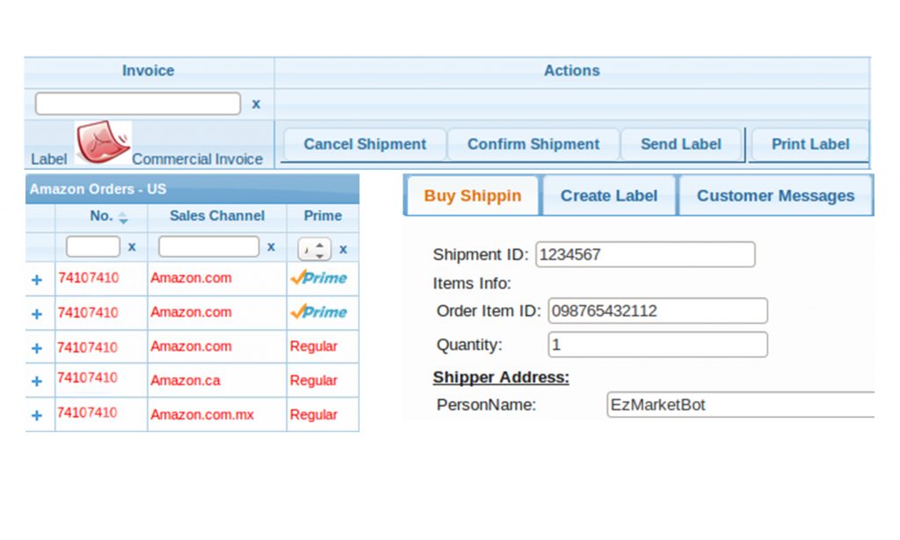Viewport: 900px width, 540px height.
Task: Click the Sales Channel filter box
Action: 209,246
